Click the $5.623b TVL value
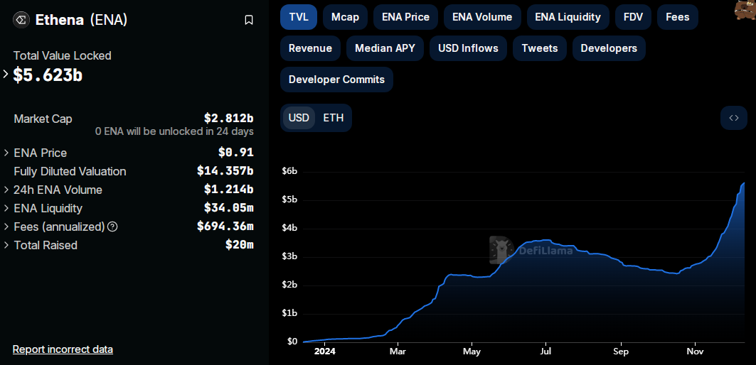 click(48, 75)
